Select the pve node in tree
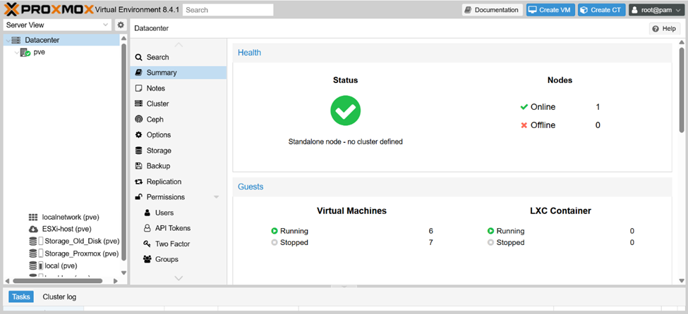Viewport: 688px width, 314px height. pos(39,52)
